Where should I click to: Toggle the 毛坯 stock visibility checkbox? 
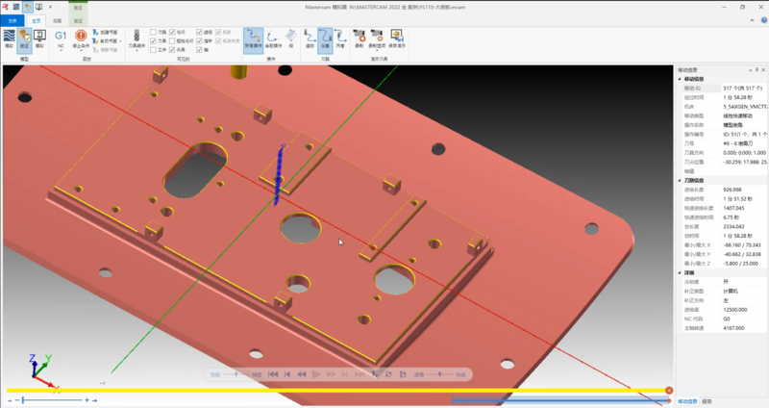(172, 32)
